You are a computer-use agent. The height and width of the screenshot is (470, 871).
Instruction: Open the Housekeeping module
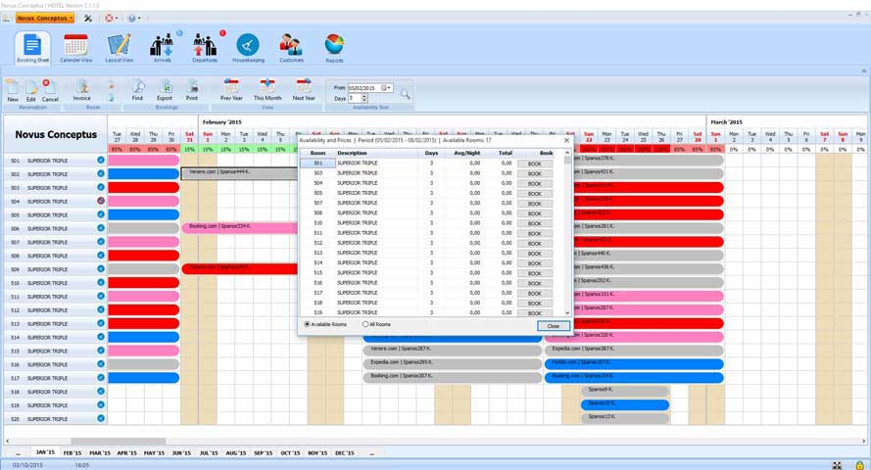pyautogui.click(x=248, y=47)
